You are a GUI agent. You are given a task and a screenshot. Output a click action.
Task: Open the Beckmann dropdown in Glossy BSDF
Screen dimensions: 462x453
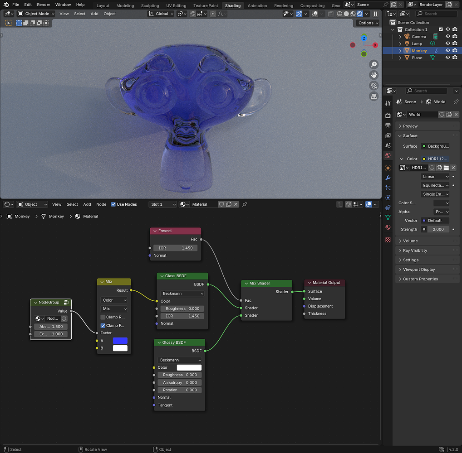coord(179,360)
